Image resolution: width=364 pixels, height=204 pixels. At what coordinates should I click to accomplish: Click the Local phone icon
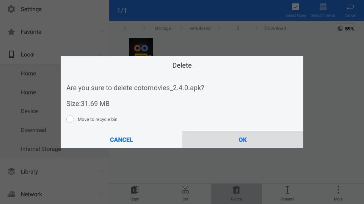[11, 54]
